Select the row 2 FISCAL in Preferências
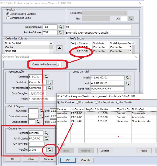Image resolution: width=157 pixels, height=166 pixels. pos(101,51)
